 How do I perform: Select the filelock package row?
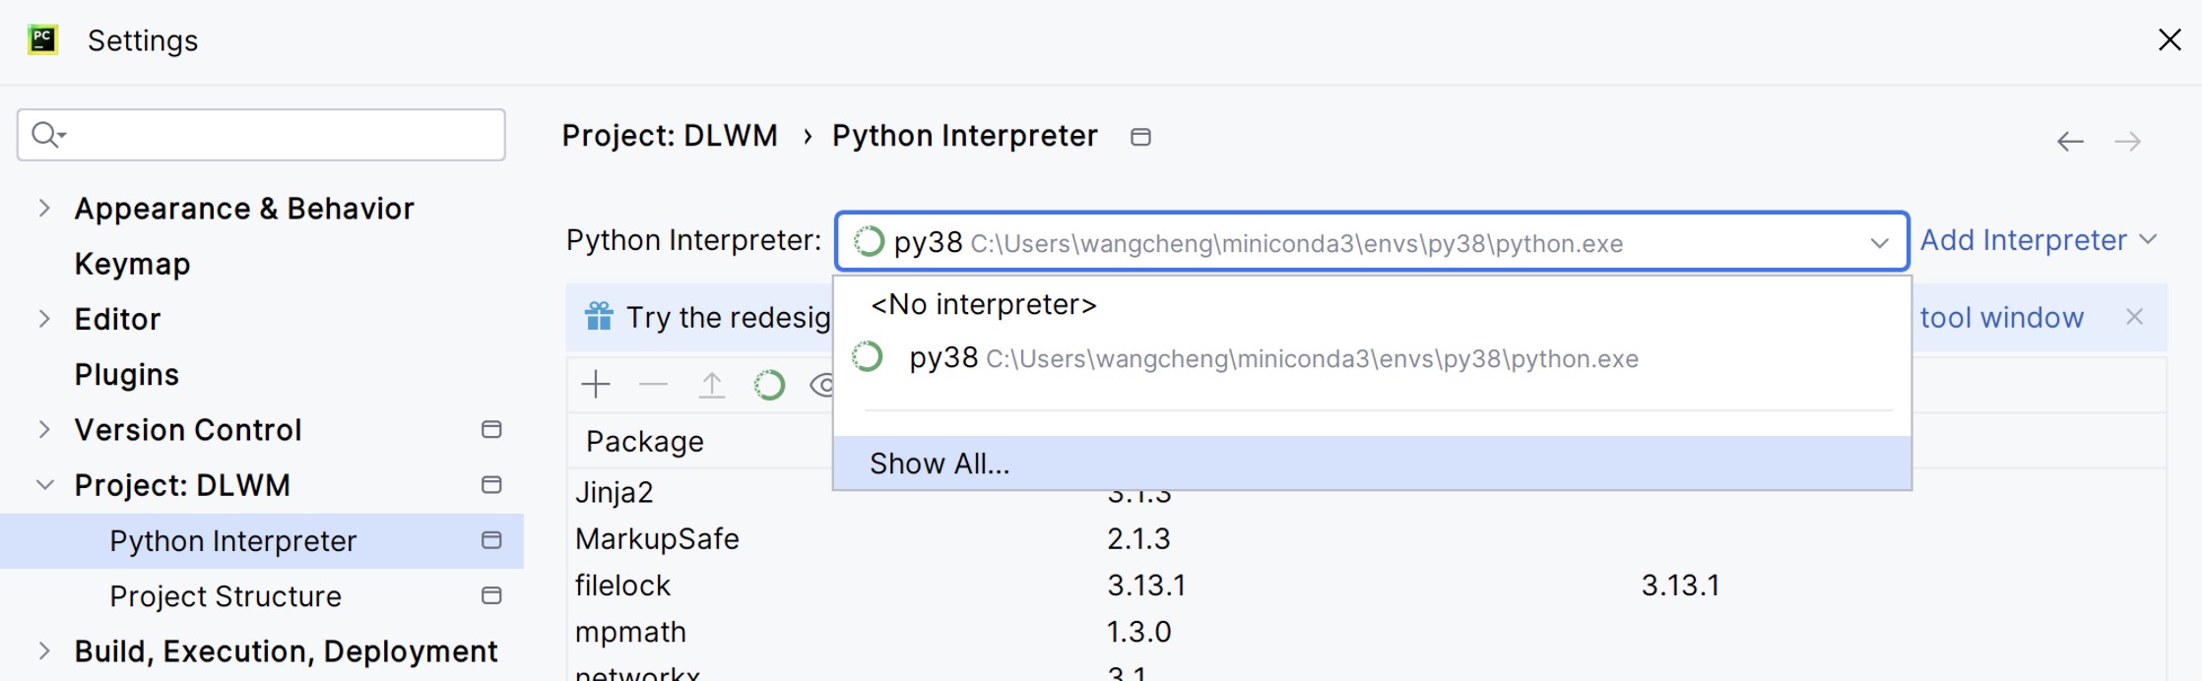[622, 586]
